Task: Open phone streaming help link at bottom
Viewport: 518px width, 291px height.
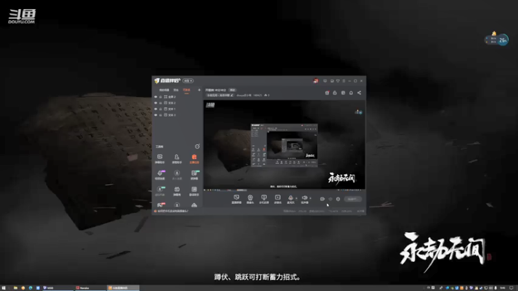Action: pos(172,211)
